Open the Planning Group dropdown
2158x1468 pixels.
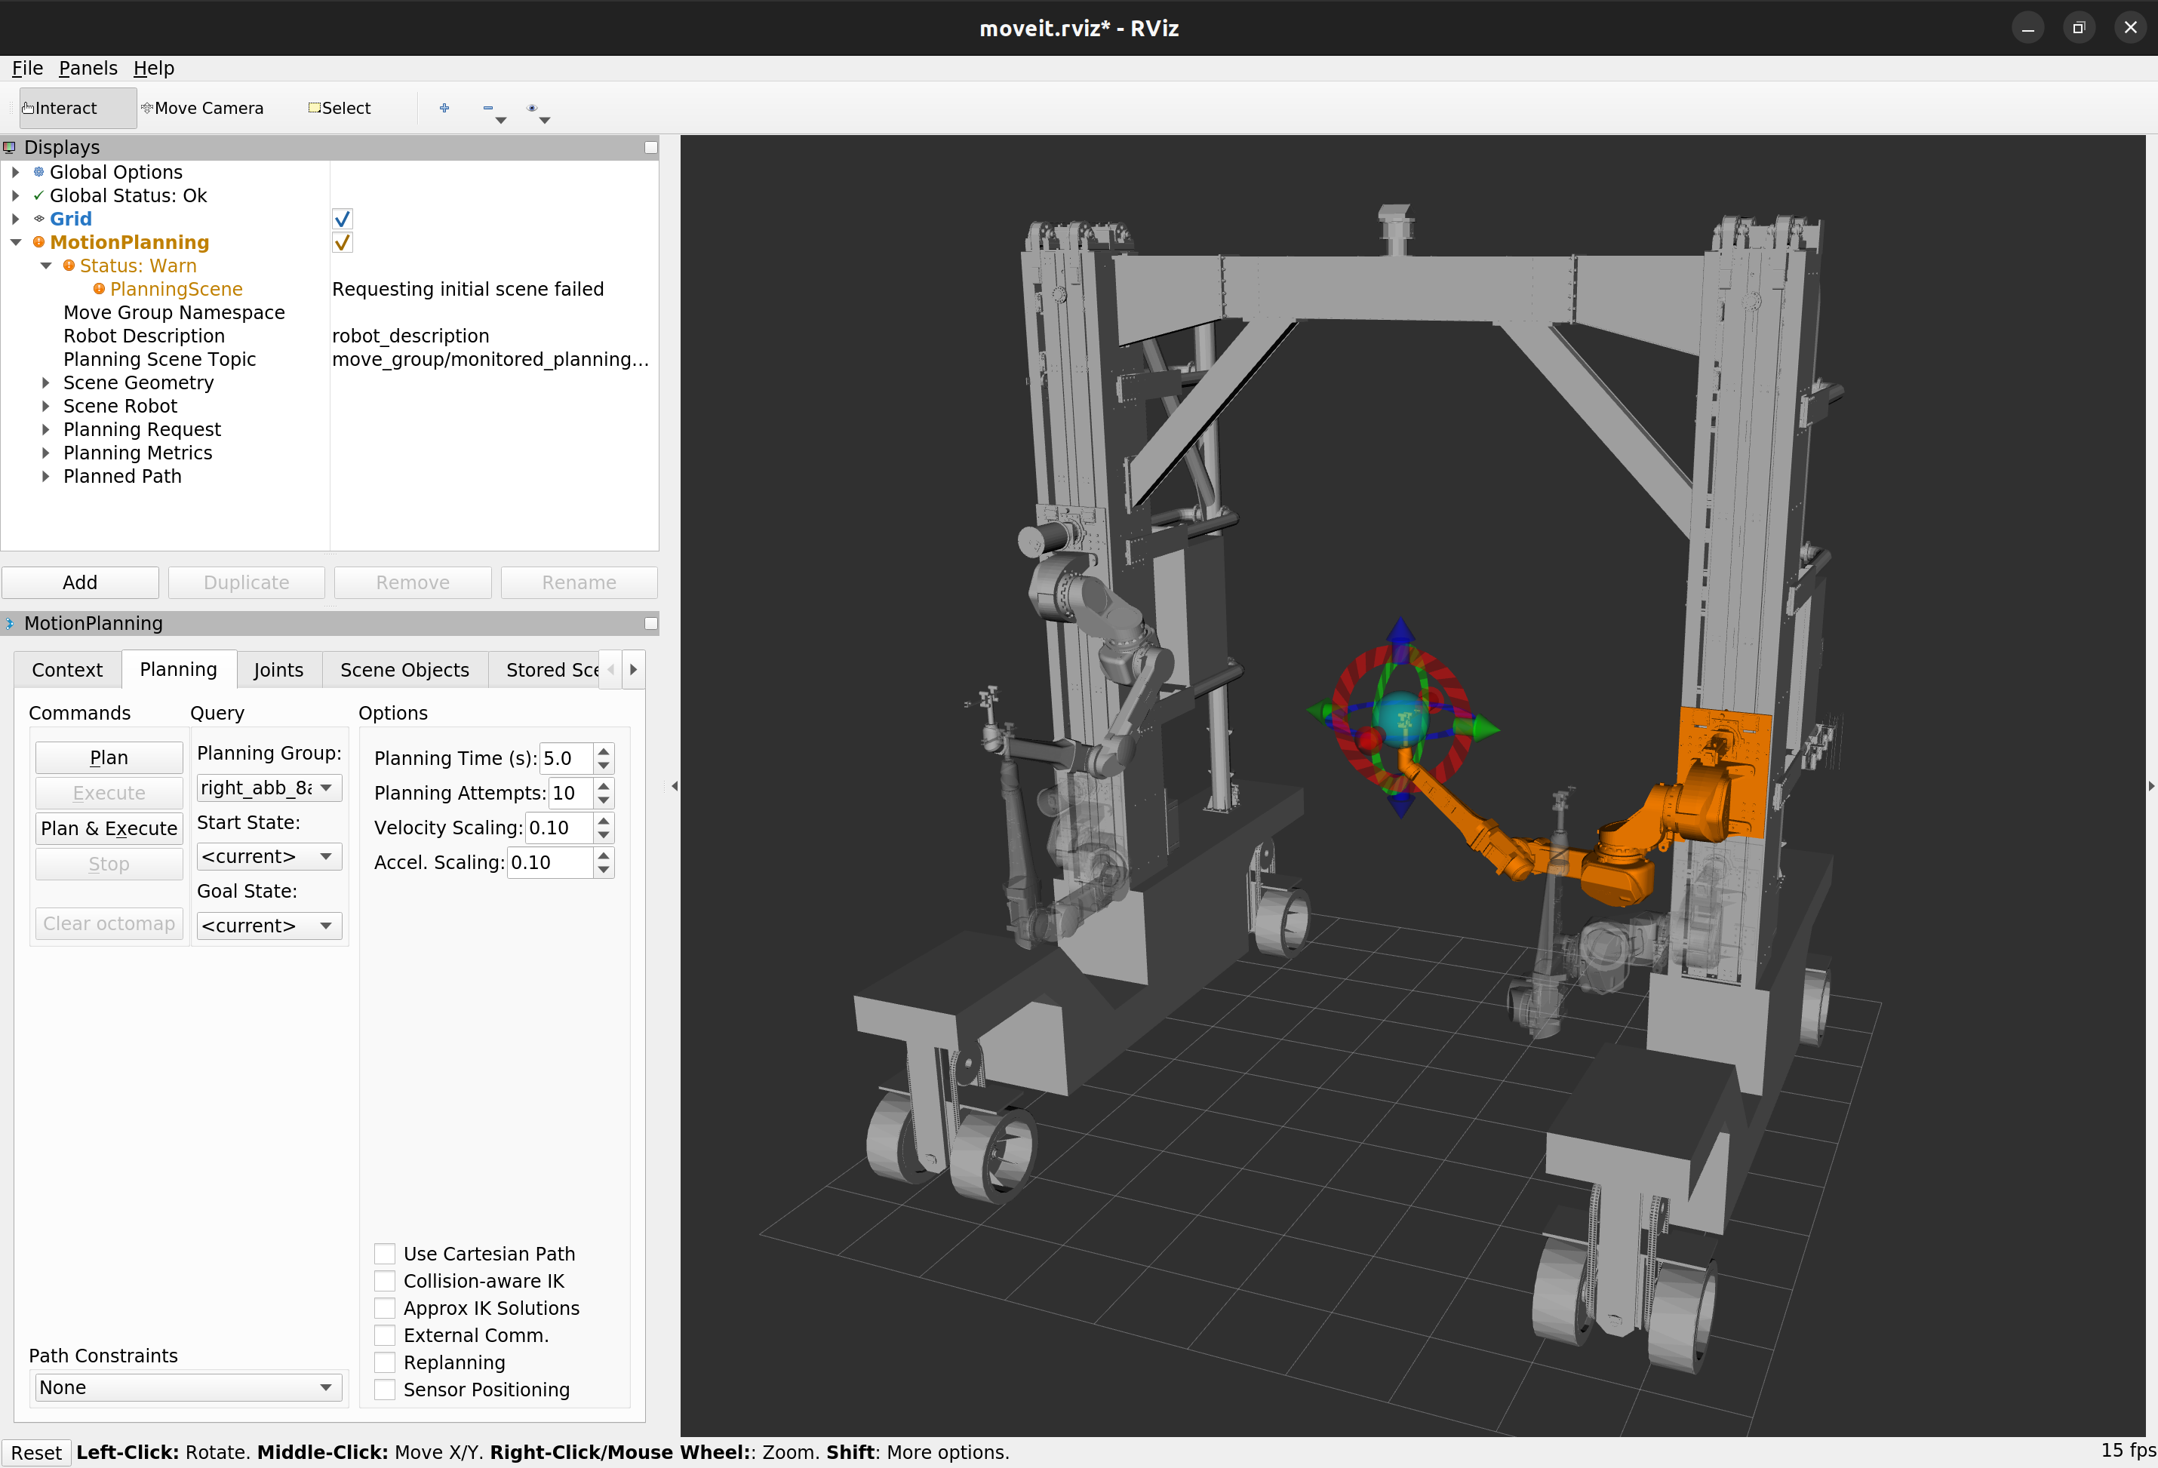(x=269, y=788)
